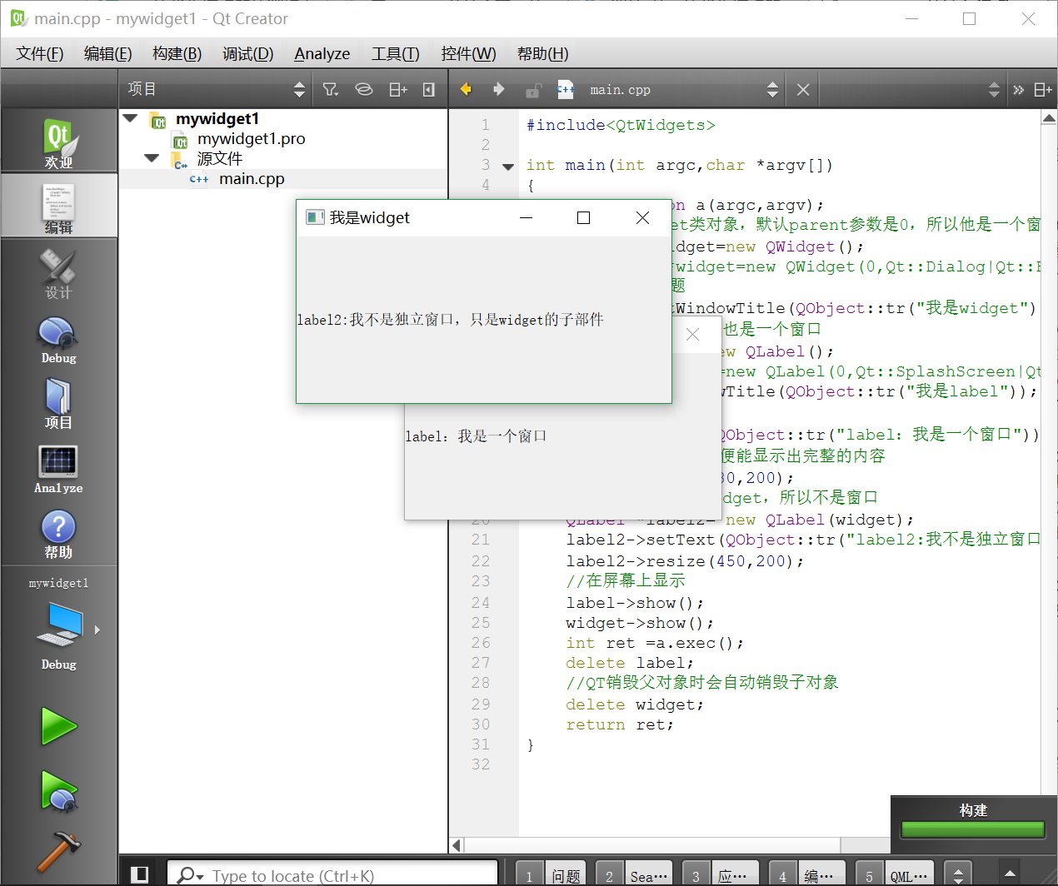Open mywidget1 kit selector monitor icon
The width and height of the screenshot is (1058, 886).
60,625
